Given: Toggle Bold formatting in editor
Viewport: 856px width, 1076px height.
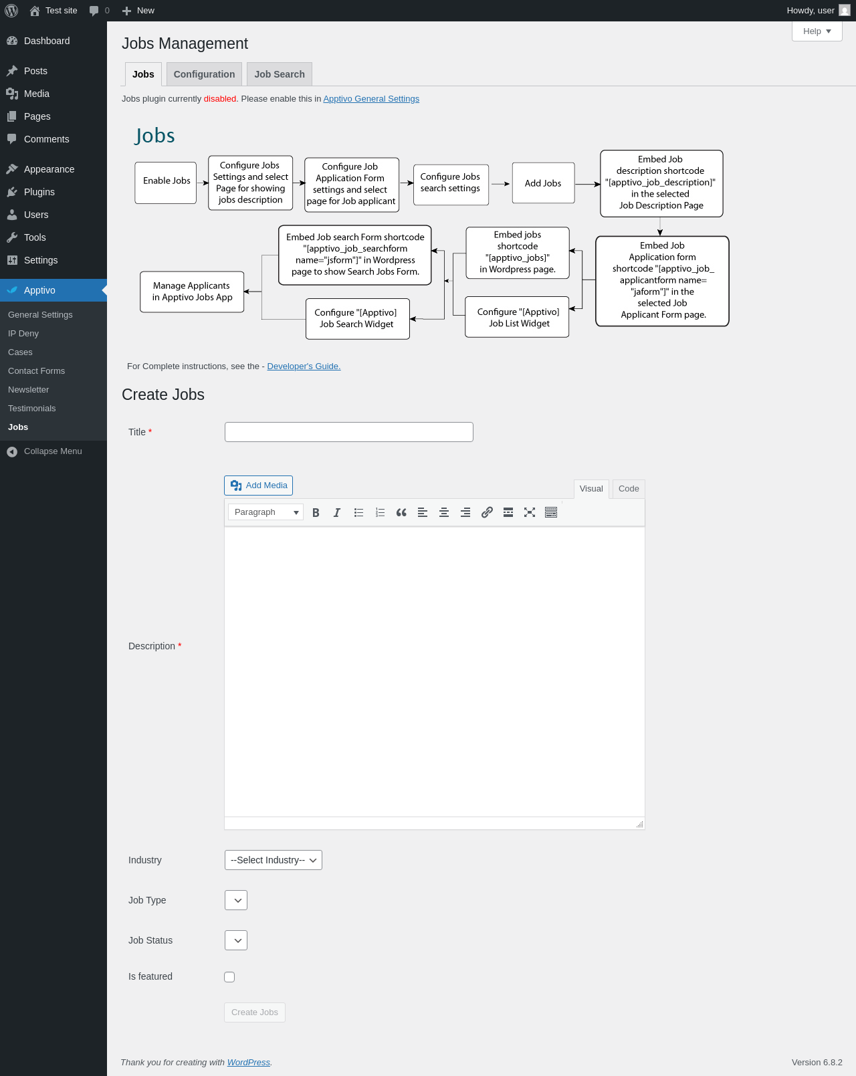Looking at the screenshot, I should [316, 512].
